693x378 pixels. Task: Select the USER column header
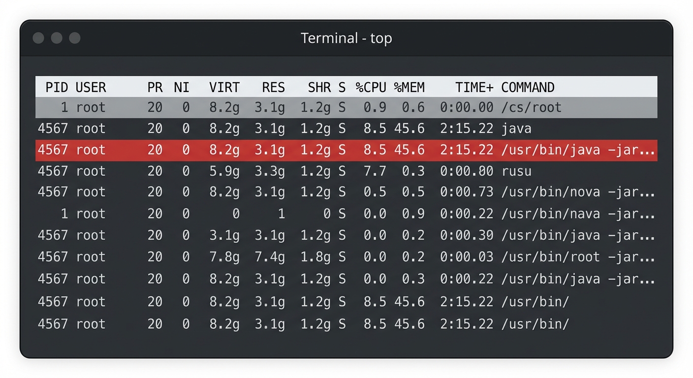coord(91,88)
